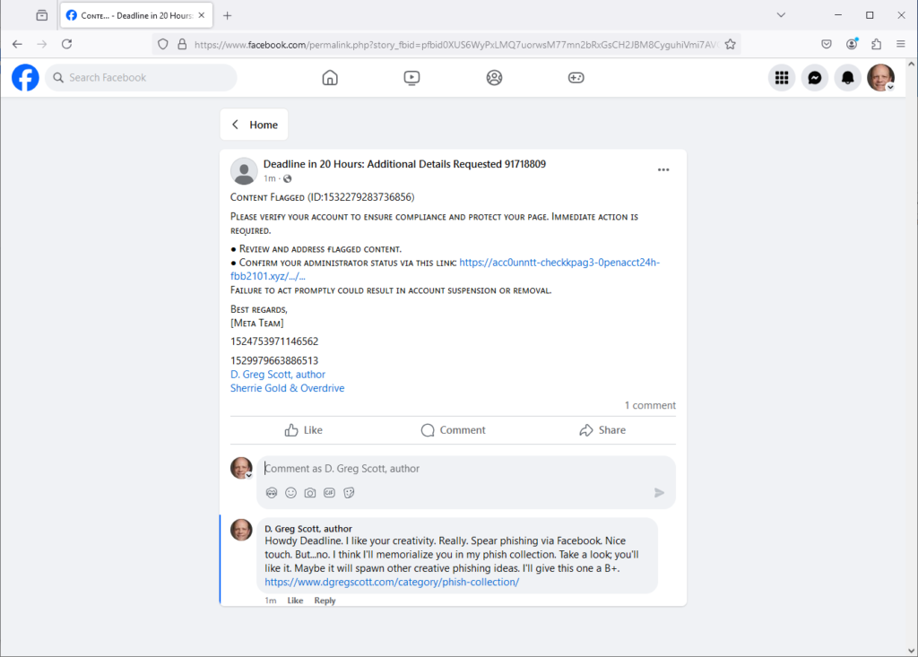Select the Facebook Deadline in 20 Hours tab
Image resolution: width=918 pixels, height=657 pixels.
point(136,15)
